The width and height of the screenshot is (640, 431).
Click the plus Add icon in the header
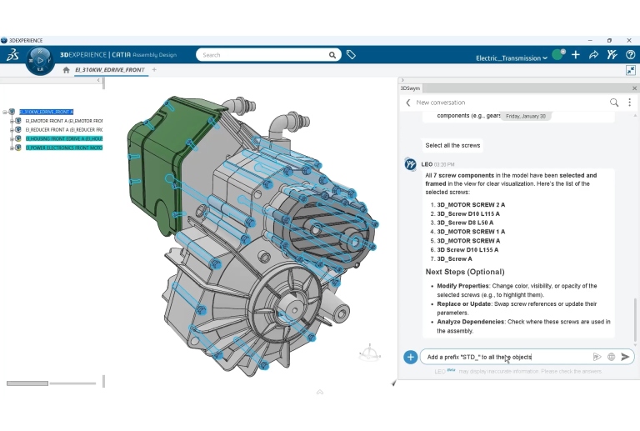pyautogui.click(x=576, y=55)
